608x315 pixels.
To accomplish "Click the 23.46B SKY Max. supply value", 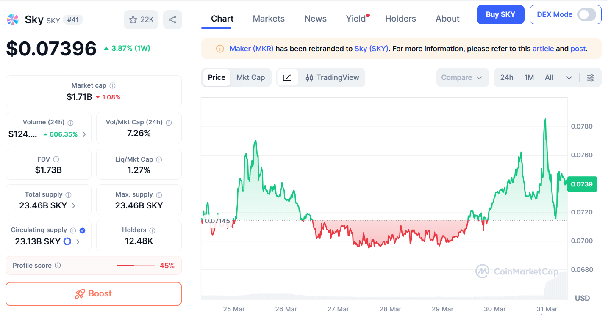I will coord(139,206).
